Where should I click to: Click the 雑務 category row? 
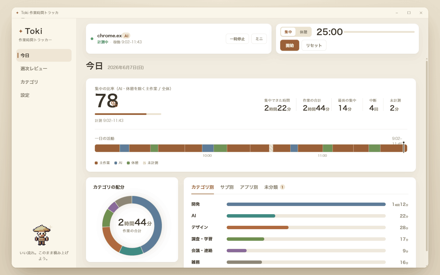pos(300,262)
